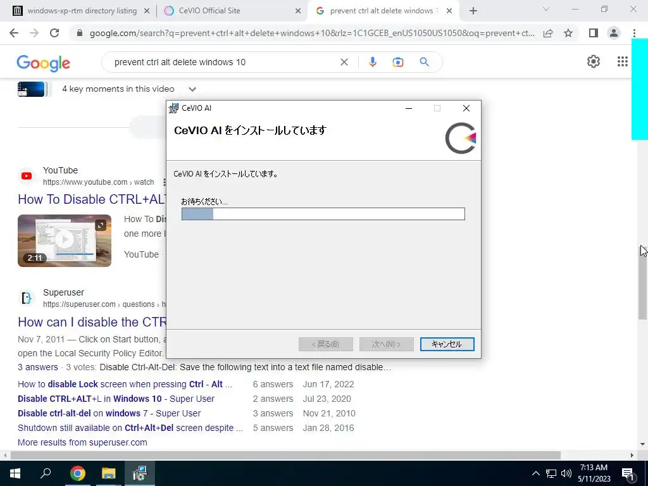Viewport: 648px width, 486px height.
Task: Open How To Disable CTRL+ALT video result
Action: [91, 199]
